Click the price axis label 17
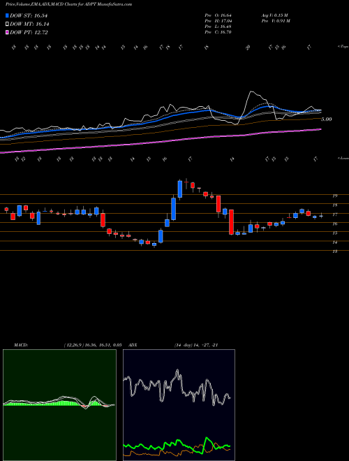Viewport: 349px width, 461px height. 335,214
